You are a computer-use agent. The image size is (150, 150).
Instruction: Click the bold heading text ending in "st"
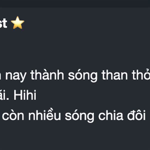pos(3,23)
